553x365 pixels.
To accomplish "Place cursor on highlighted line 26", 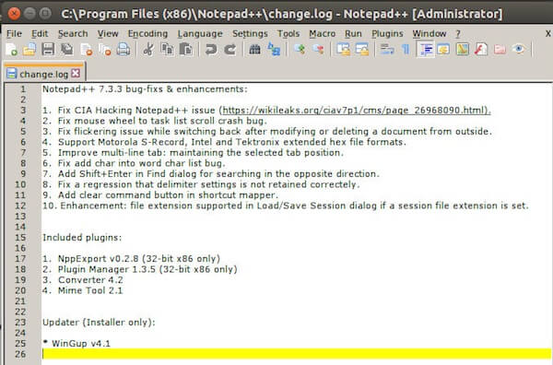I will coord(296,354).
